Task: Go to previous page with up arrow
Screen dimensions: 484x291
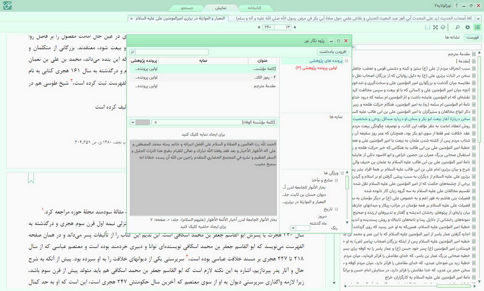Action: click(x=258, y=28)
